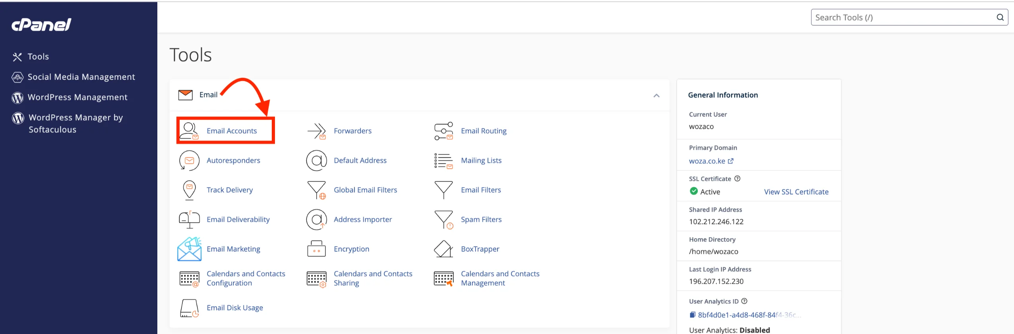Screen dimensions: 1014x334
Task: Click the Calendars and Contacts Sharing icon
Action: tap(317, 279)
